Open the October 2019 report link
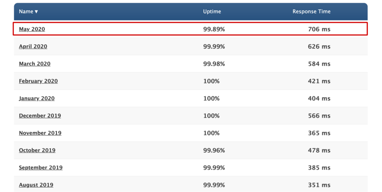The width and height of the screenshot is (382, 192). point(37,150)
